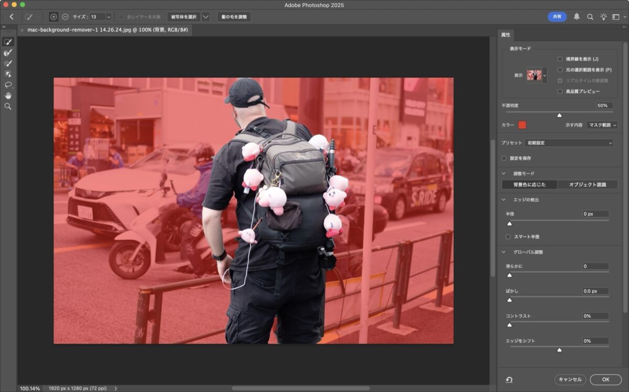Screen dimensions: 629x392
Task: Click the ぼかし slider handle
Action: tap(509, 300)
